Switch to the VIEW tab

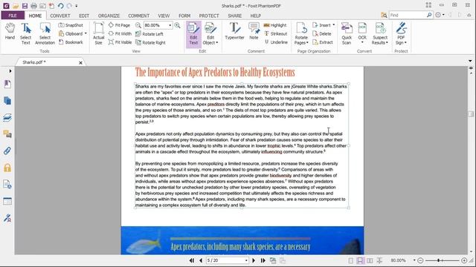click(164, 16)
